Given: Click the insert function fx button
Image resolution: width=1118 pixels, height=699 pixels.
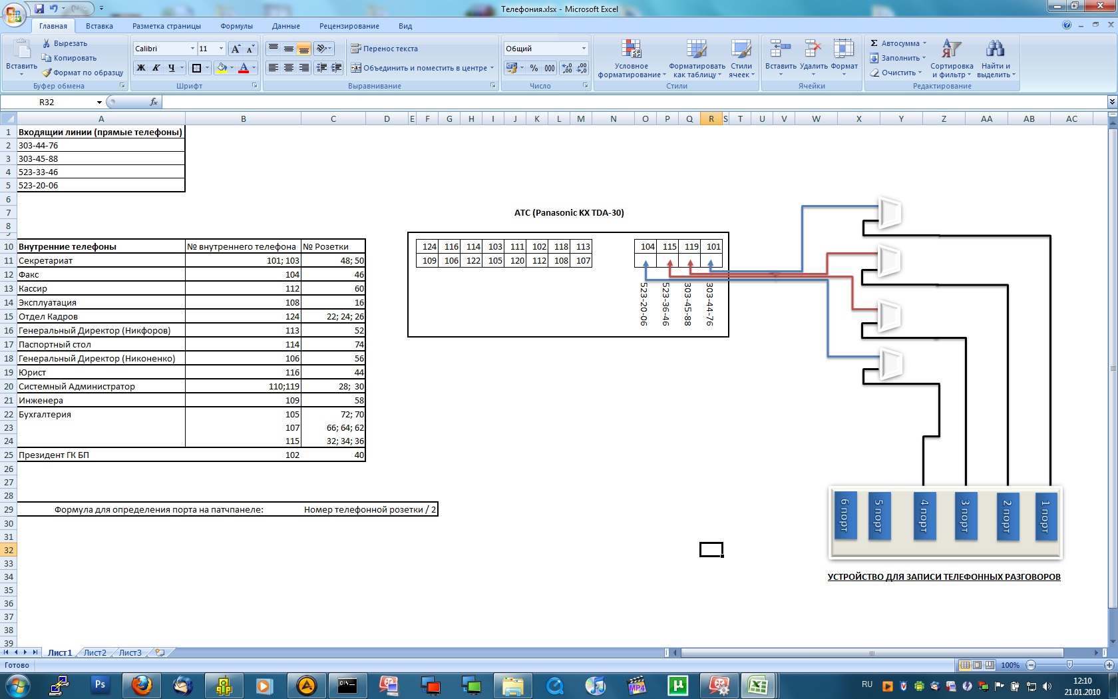Looking at the screenshot, I should click(x=154, y=102).
